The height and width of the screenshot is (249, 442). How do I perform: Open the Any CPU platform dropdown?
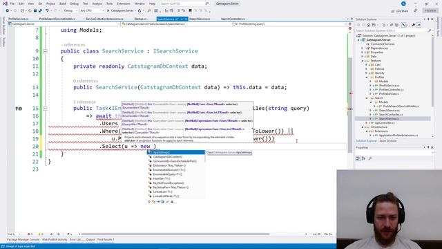(92, 11)
